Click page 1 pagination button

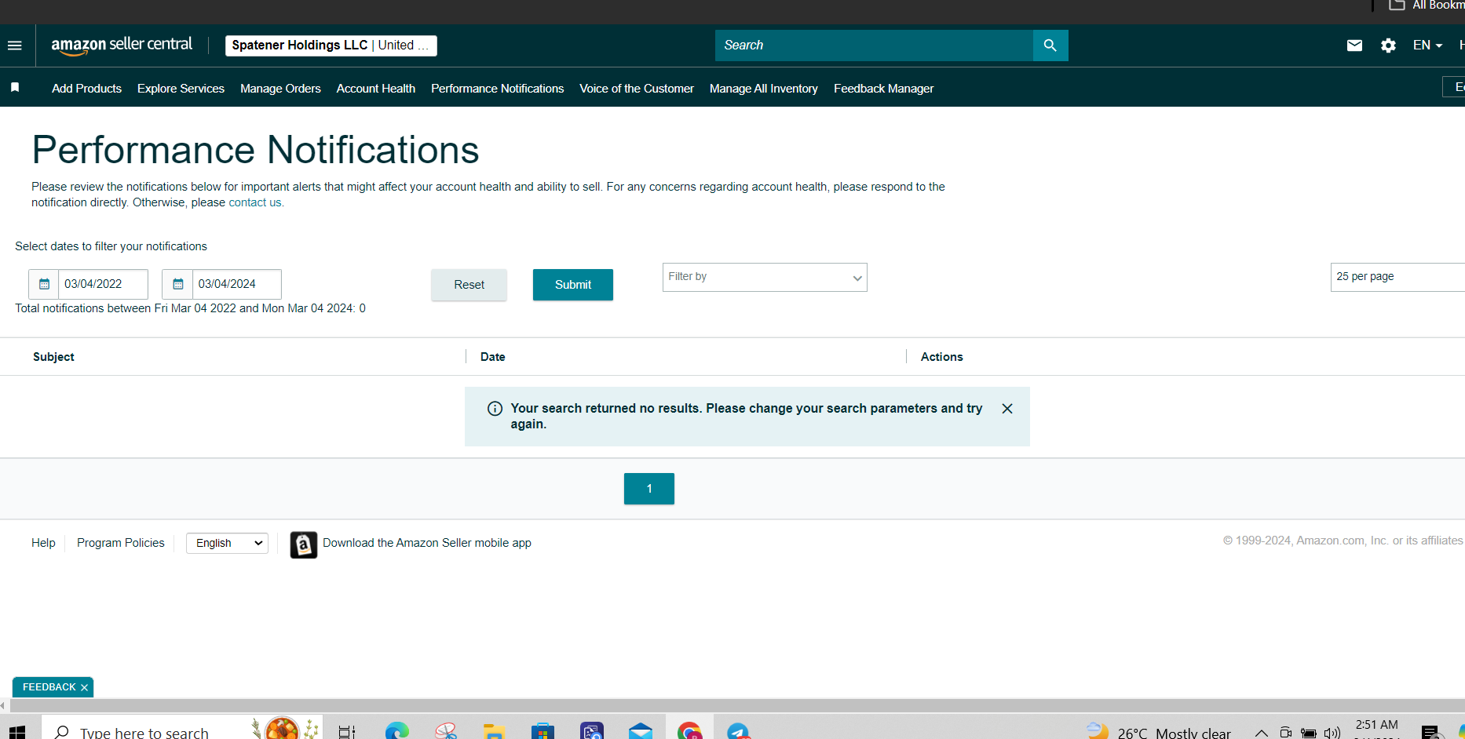click(x=649, y=489)
